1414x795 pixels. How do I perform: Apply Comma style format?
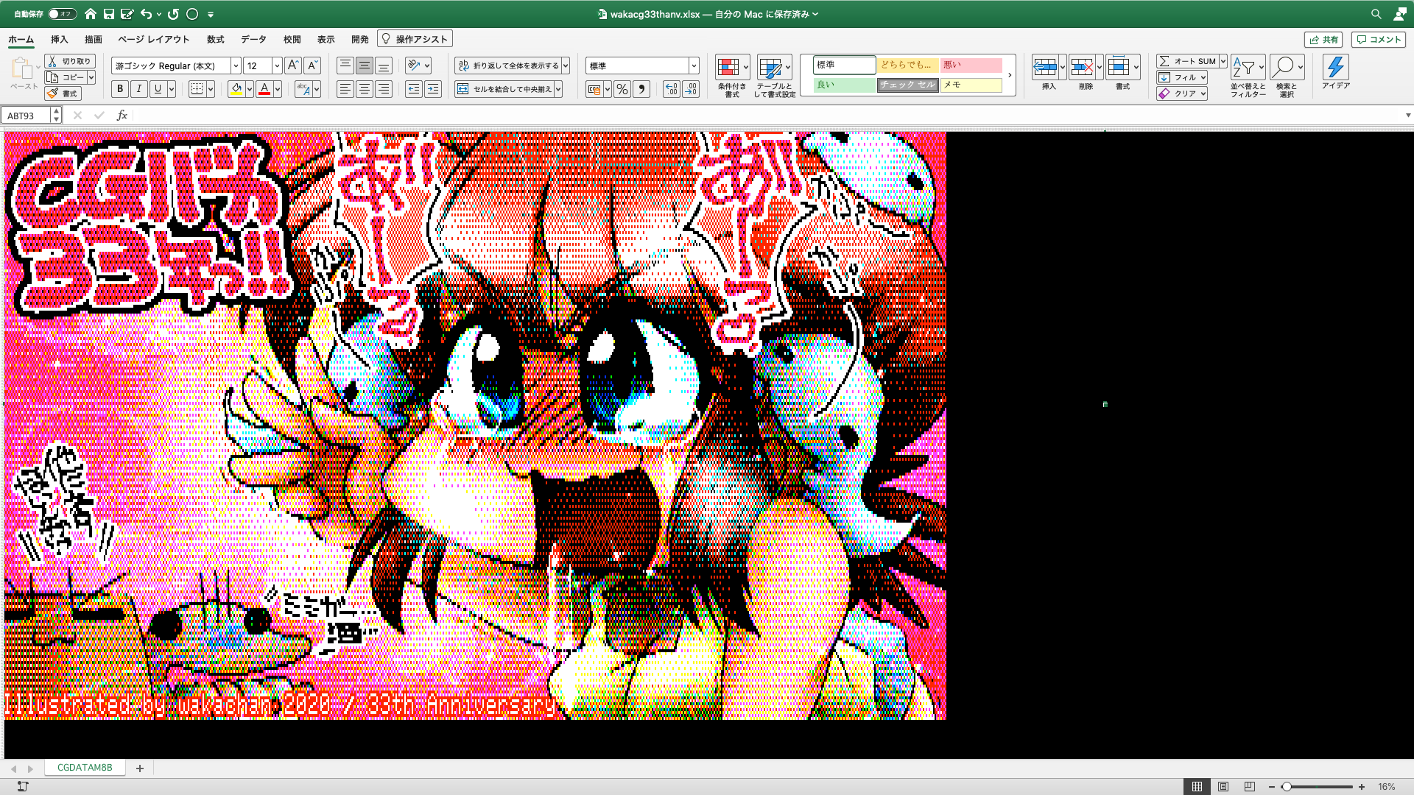coord(641,89)
